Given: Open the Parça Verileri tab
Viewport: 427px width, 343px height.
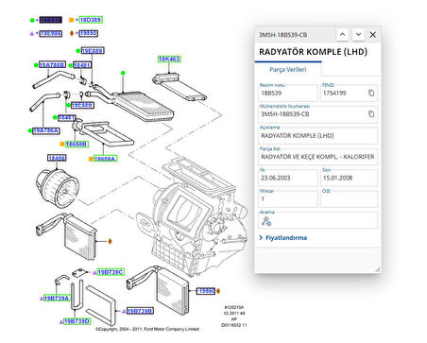Looking at the screenshot, I should click(288, 70).
